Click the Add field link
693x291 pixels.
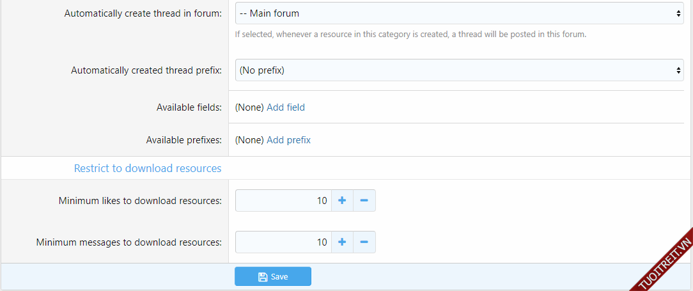coord(286,107)
